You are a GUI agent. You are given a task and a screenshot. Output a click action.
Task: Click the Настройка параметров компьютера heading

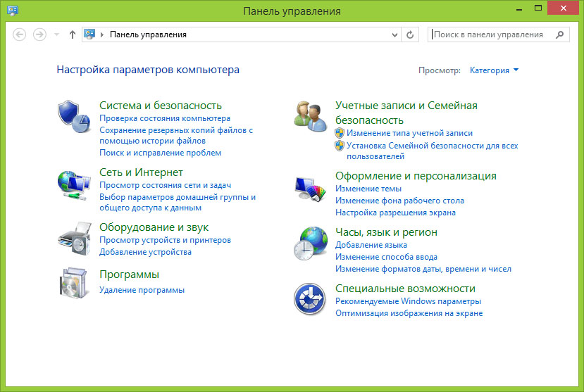[x=148, y=70]
